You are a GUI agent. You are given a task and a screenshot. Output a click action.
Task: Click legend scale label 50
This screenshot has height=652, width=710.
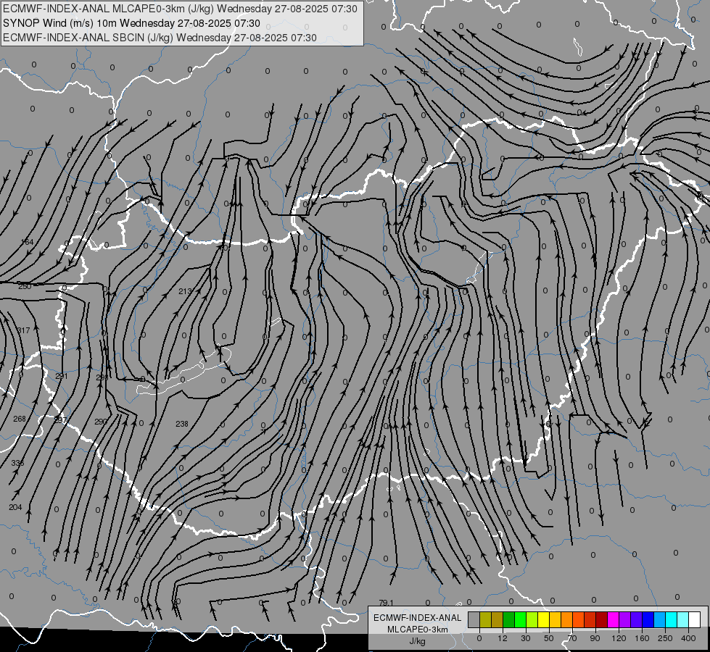coord(548,638)
